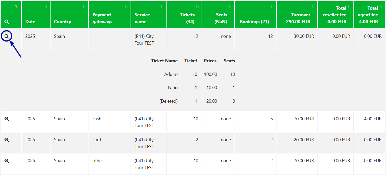
Task: Select the Adulto ticket row
Action: [171, 74]
